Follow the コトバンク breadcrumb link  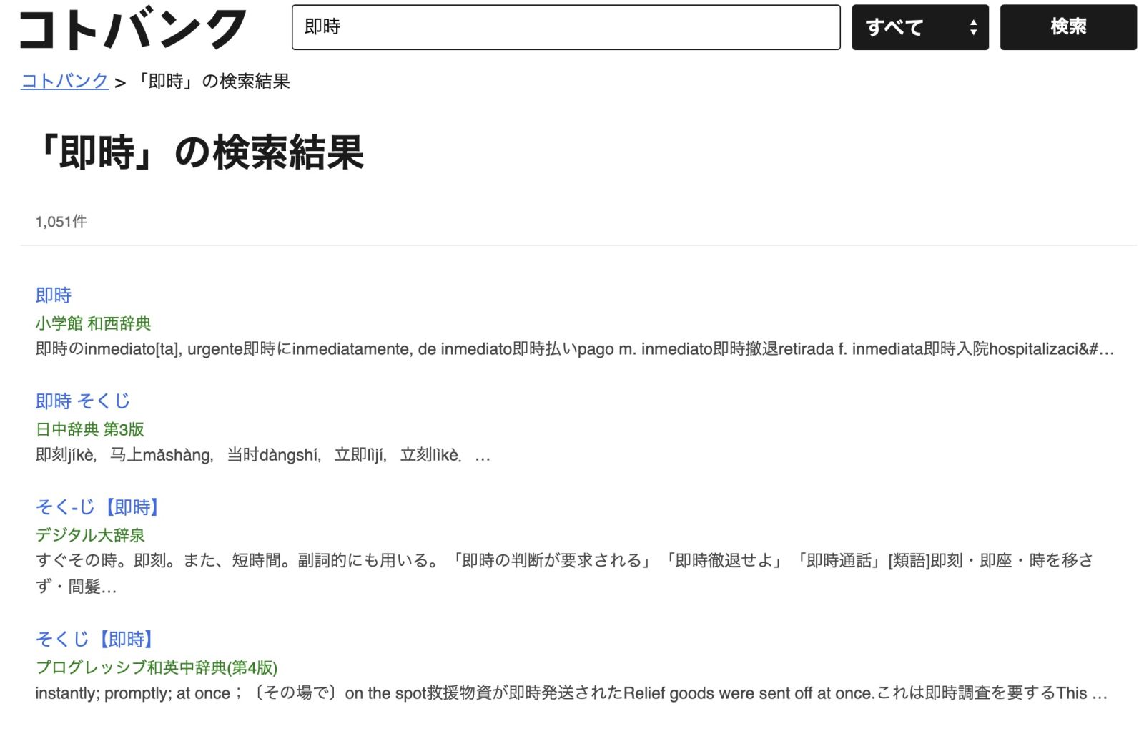[64, 81]
